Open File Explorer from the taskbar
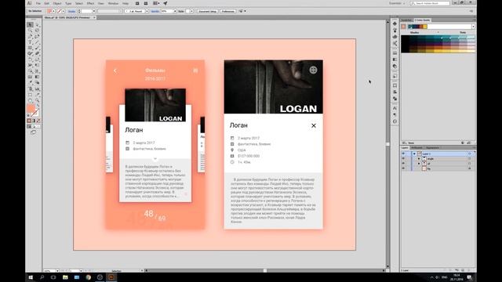 [x=65, y=277]
